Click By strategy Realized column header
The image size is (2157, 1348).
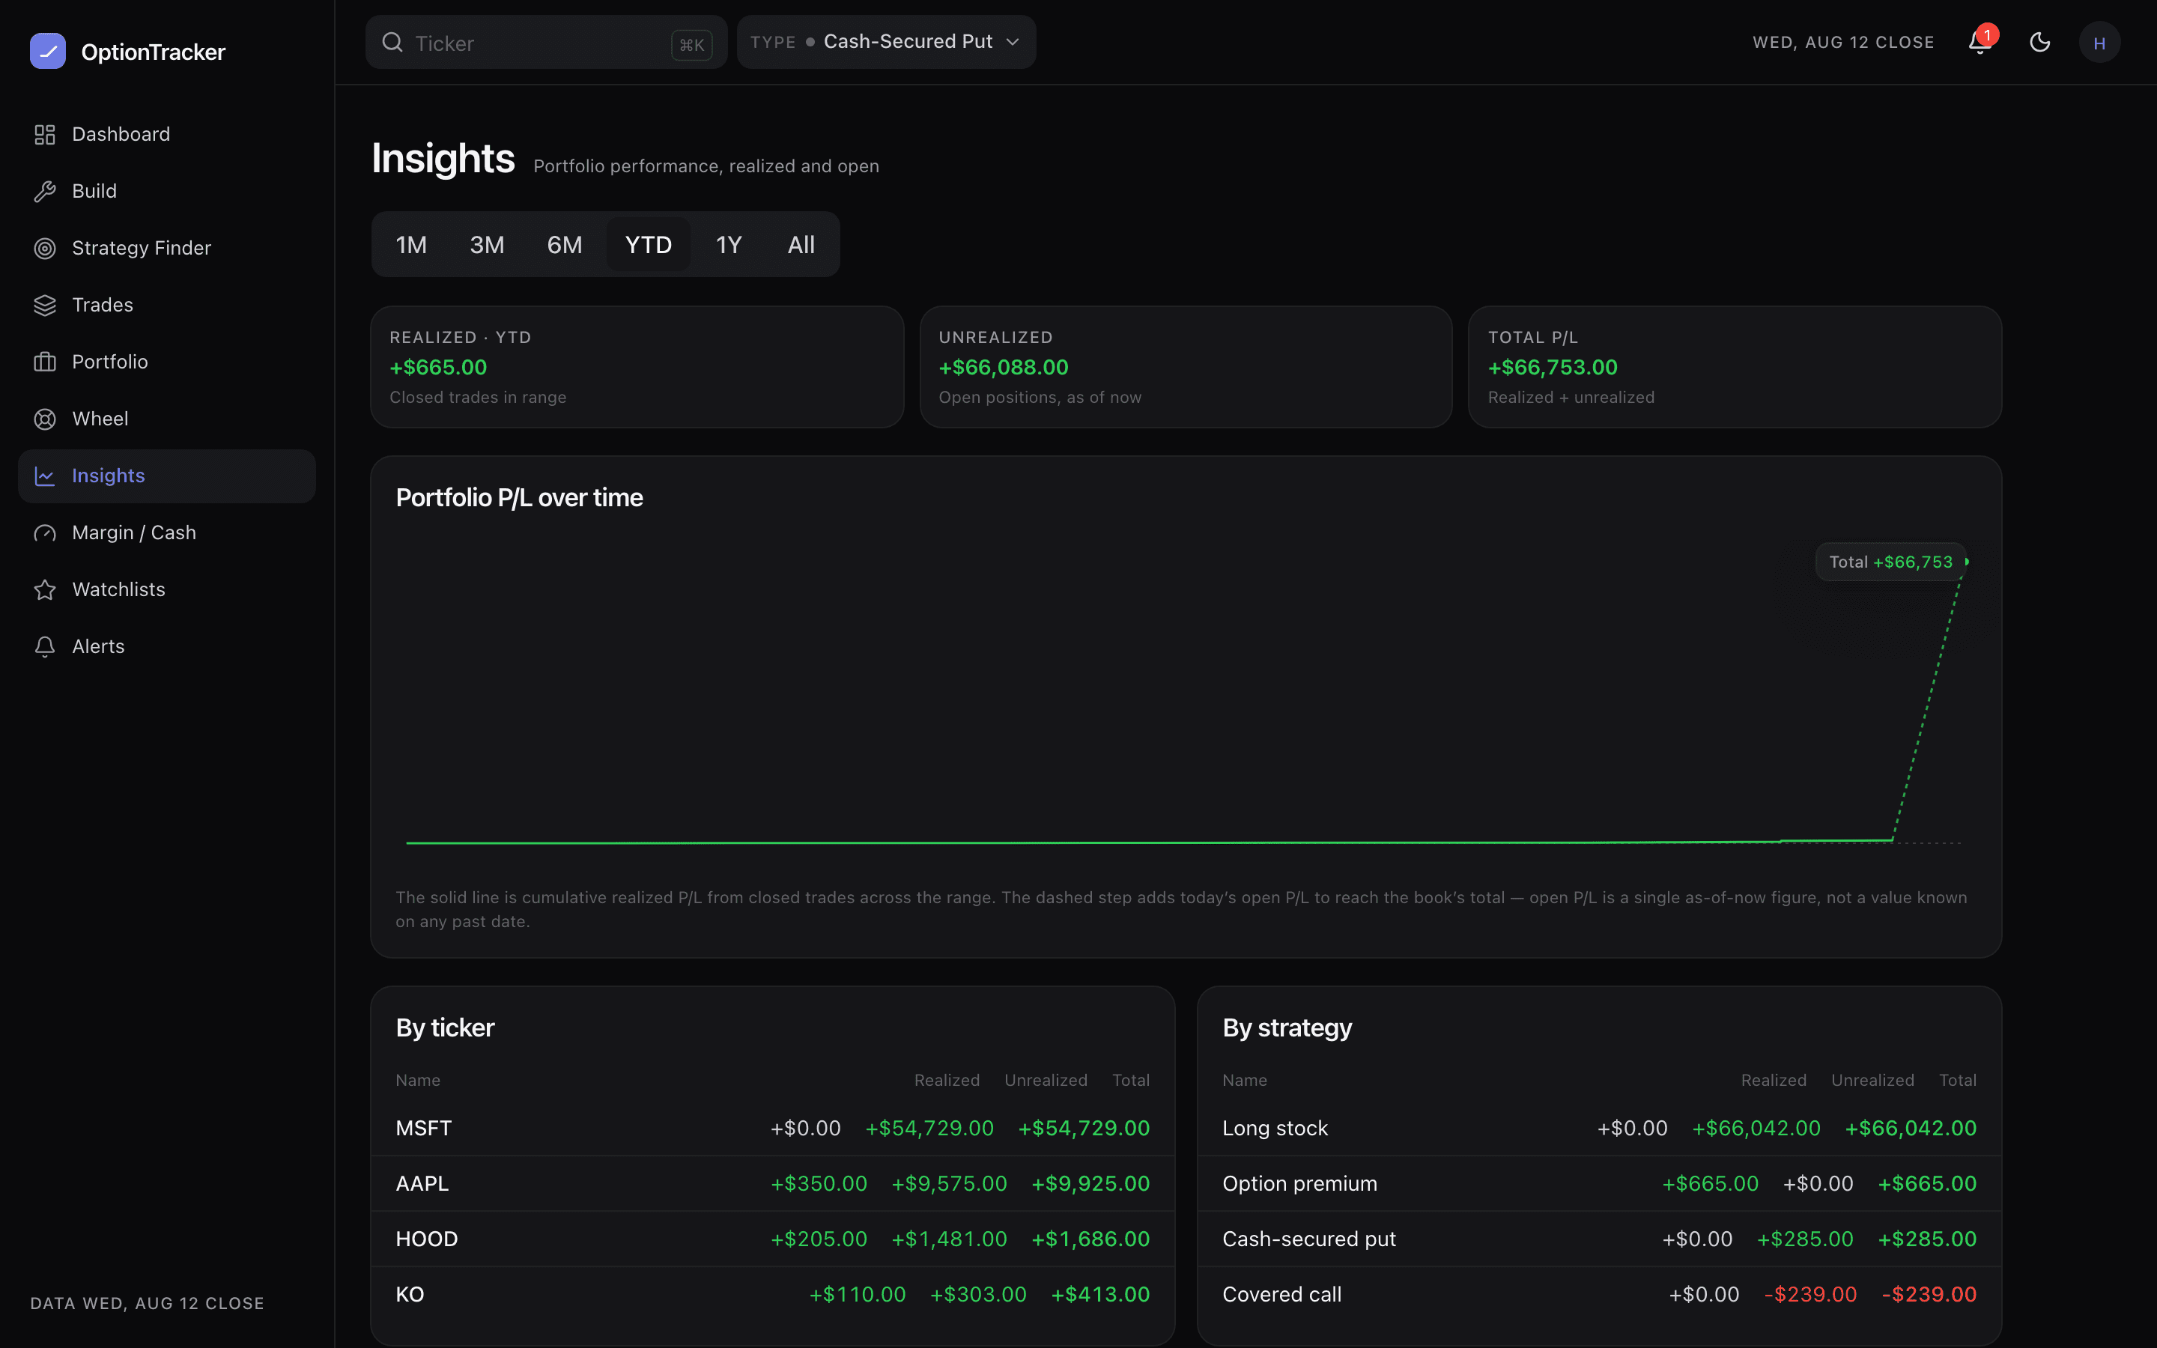pos(1774,1081)
